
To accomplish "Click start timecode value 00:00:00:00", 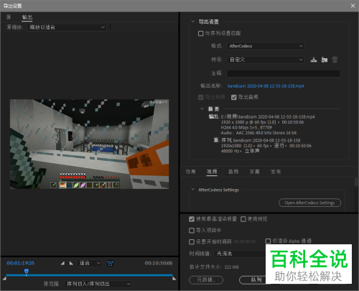I will coord(245,242).
